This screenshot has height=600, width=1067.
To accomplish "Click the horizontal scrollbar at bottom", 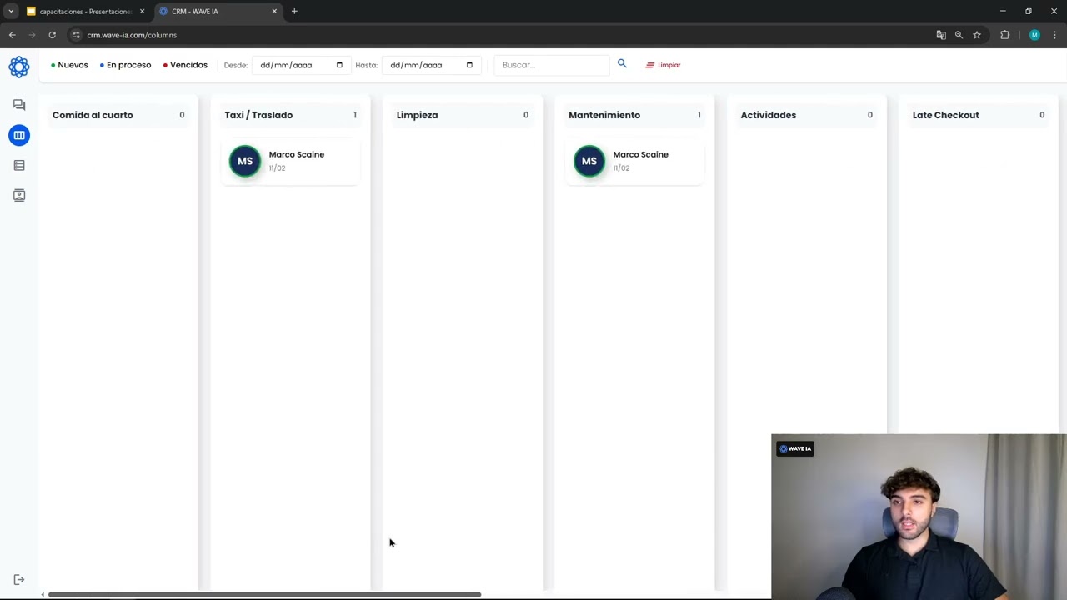I will [x=264, y=594].
